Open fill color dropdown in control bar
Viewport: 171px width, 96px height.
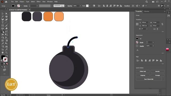(x=15, y=6)
